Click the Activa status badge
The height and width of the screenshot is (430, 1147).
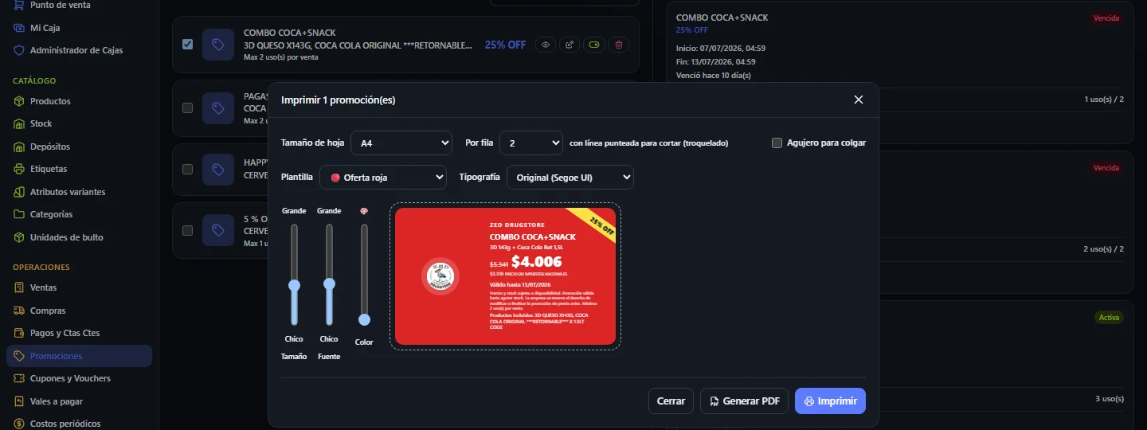(x=1109, y=317)
